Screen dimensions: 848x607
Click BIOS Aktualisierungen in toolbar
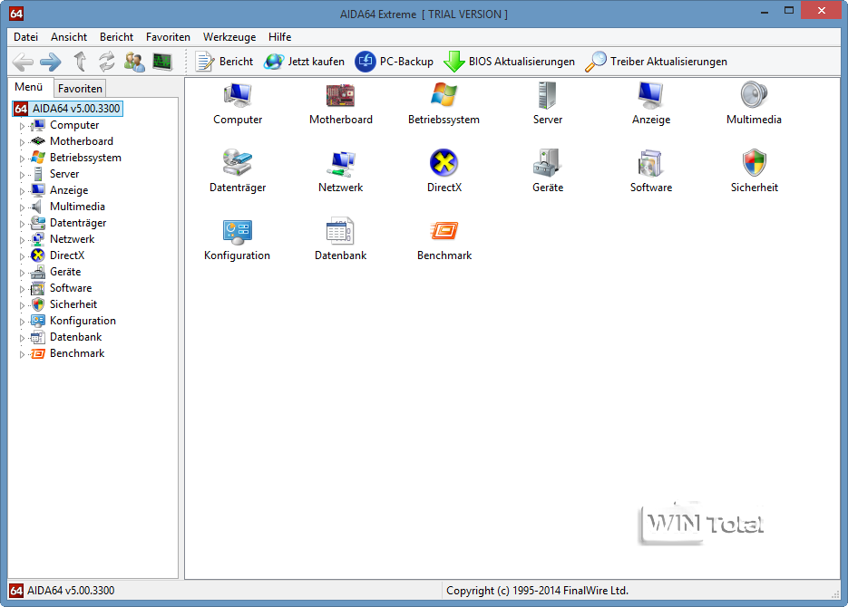pyautogui.click(x=510, y=62)
